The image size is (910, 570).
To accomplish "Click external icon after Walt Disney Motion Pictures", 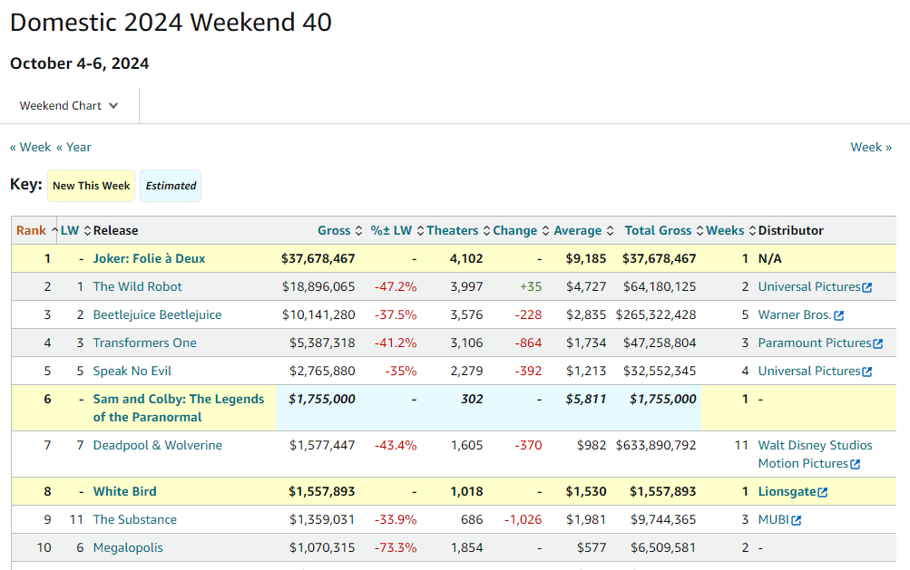I will (855, 464).
